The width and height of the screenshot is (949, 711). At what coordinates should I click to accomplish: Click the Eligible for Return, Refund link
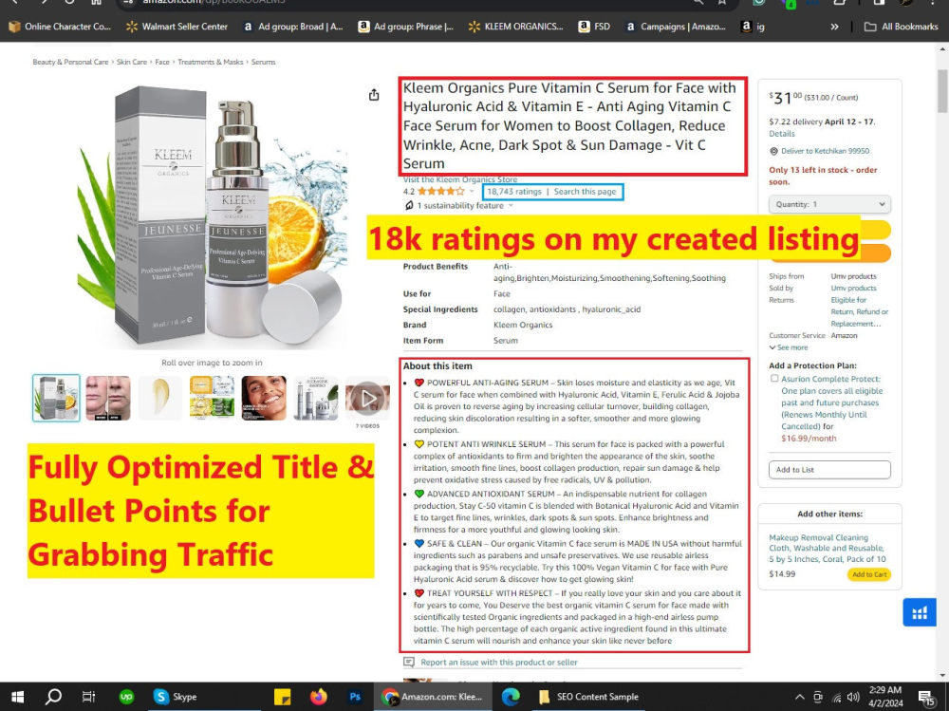[859, 312]
